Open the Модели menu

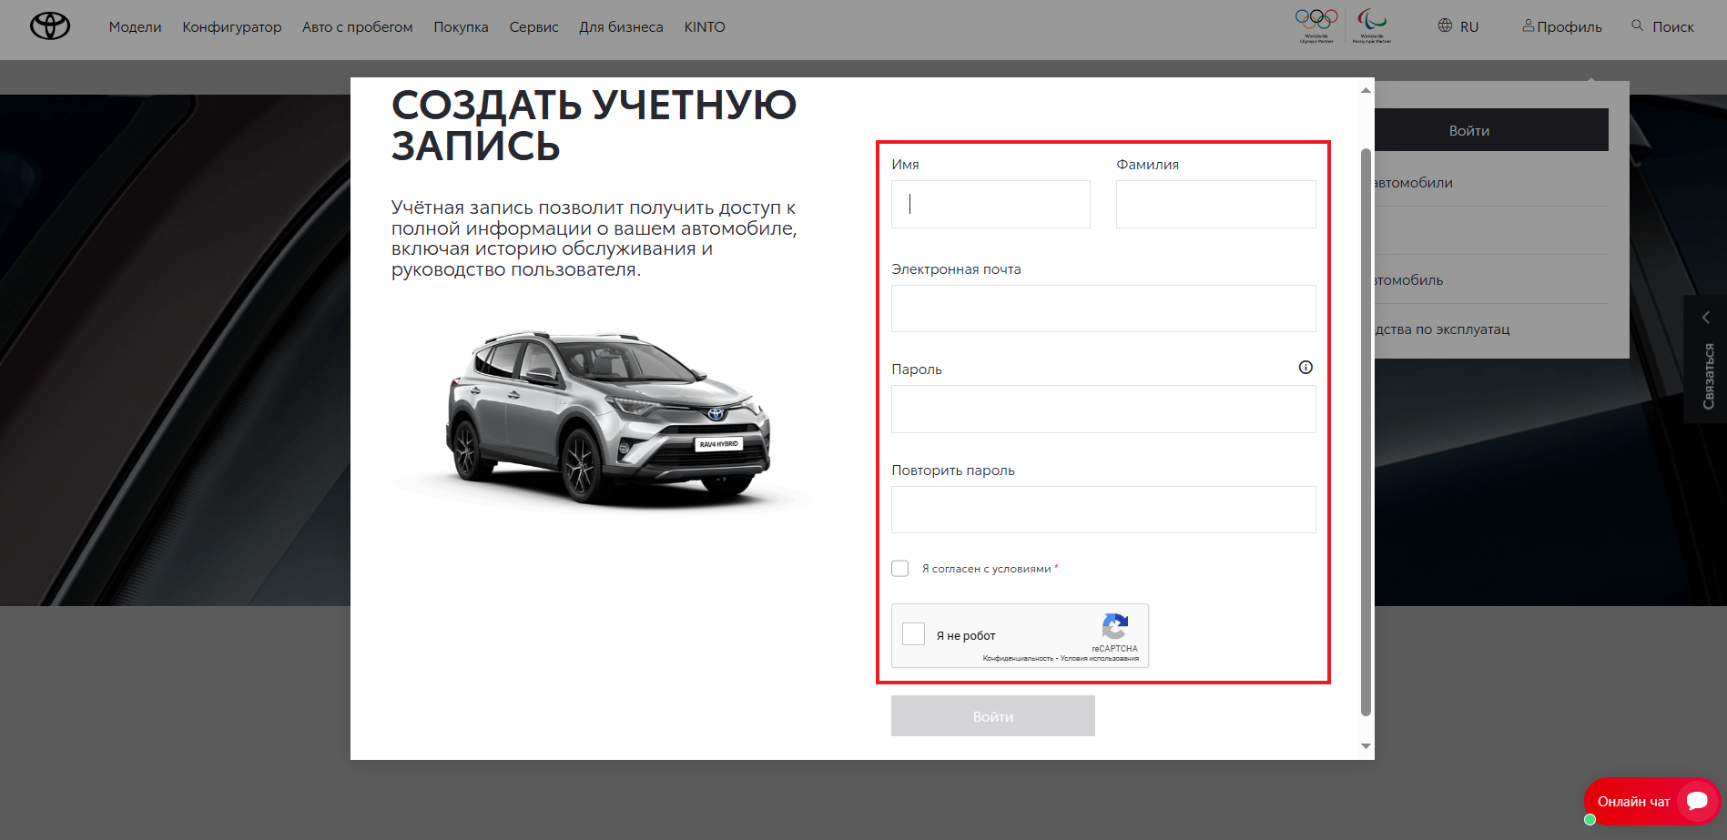point(135,27)
